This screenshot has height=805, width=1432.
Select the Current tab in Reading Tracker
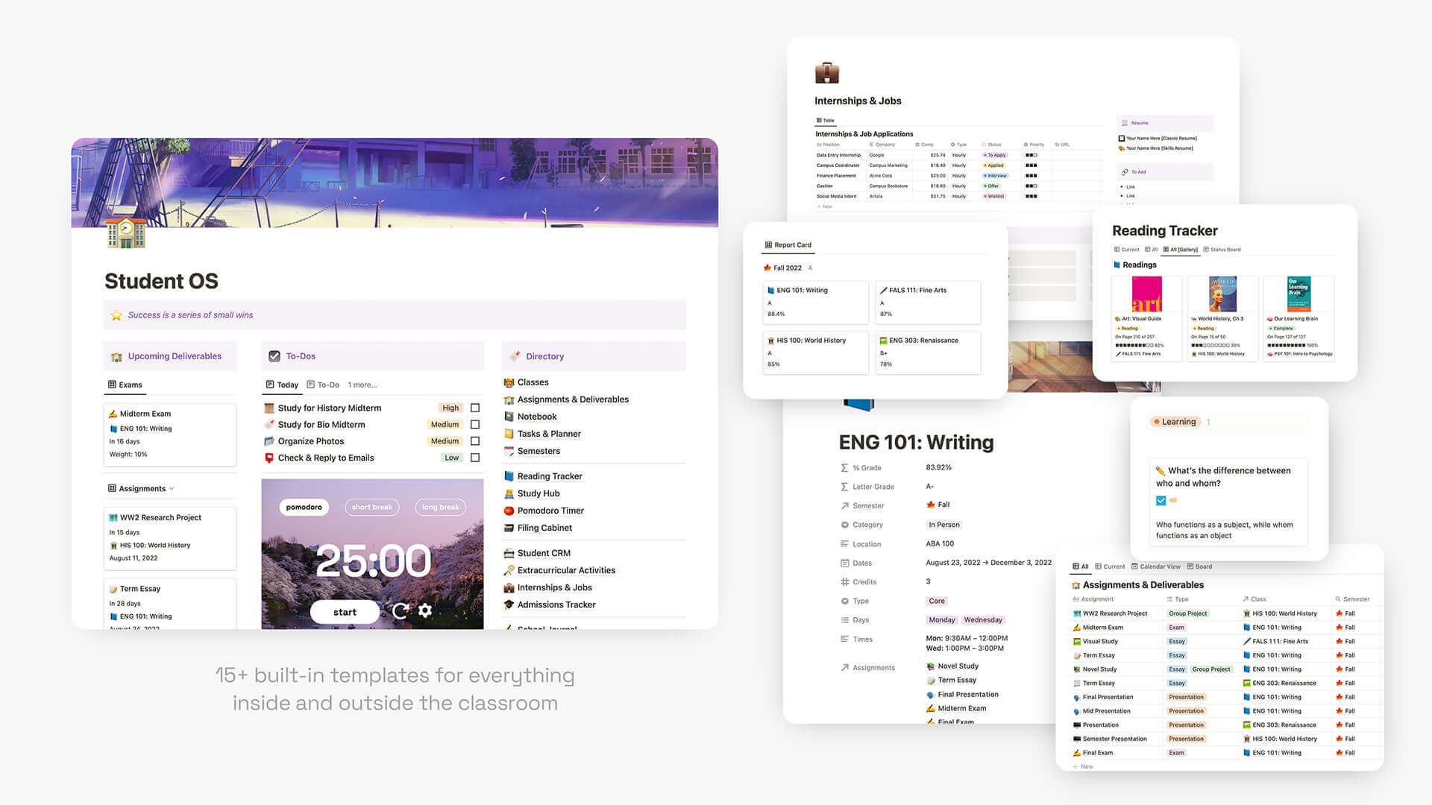pos(1128,250)
